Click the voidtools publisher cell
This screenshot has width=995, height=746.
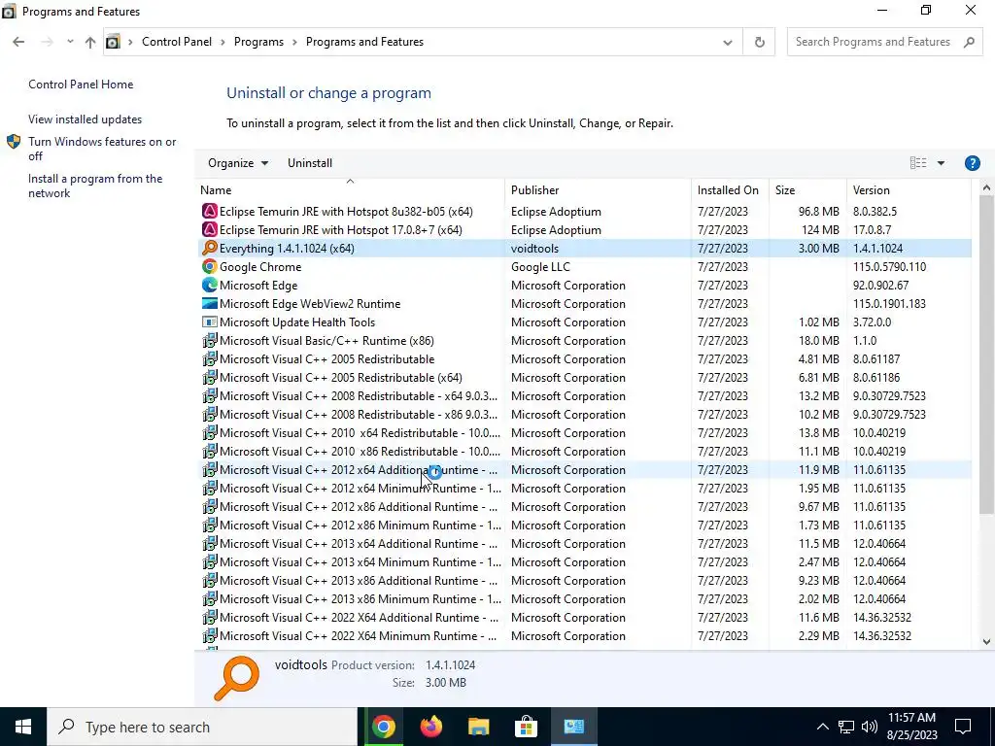pyautogui.click(x=534, y=248)
